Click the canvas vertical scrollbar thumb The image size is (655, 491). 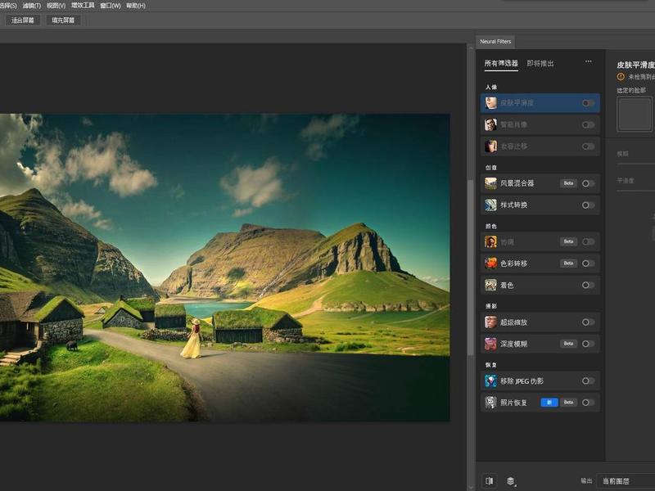click(x=470, y=268)
